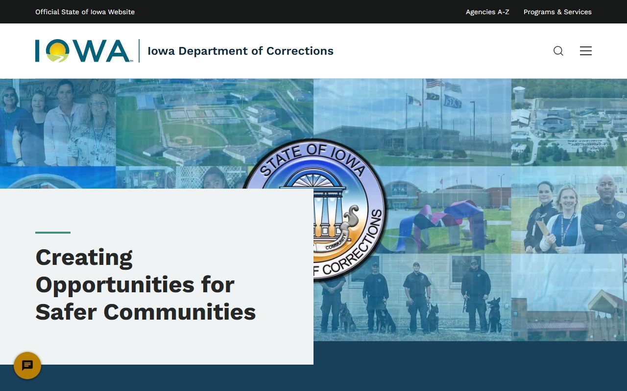Open the chat bubble widget
Viewport: 627px width, 391px height.
27,366
